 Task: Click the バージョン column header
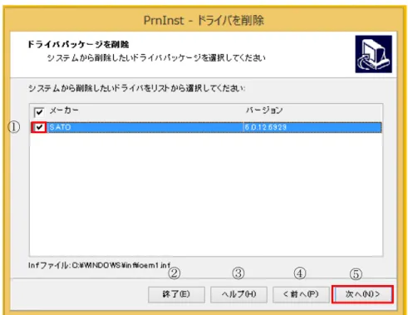click(264, 111)
